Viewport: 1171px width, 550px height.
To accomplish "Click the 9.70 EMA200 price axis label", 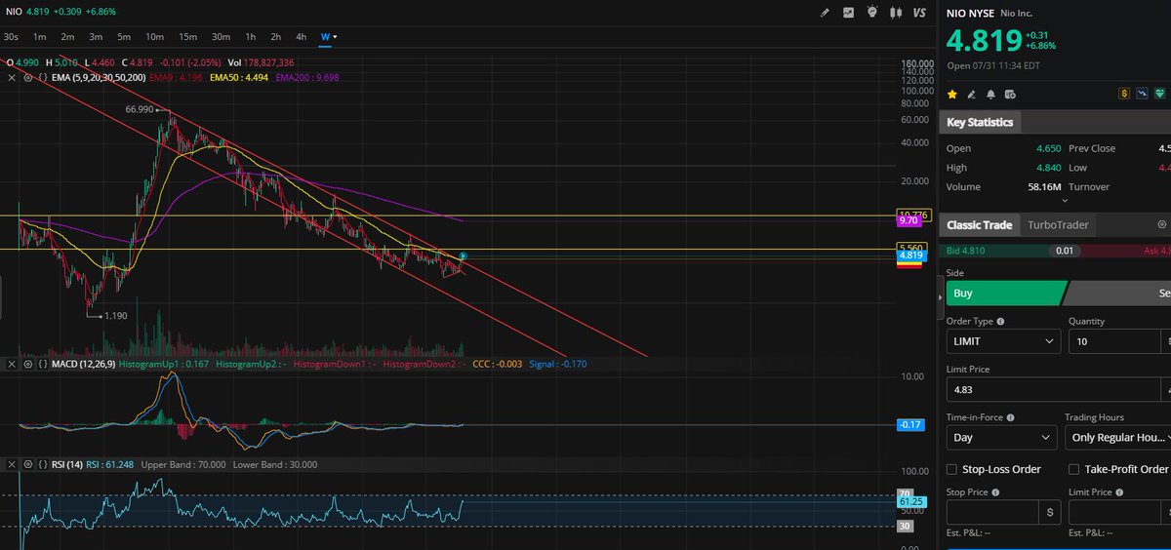I will point(909,221).
